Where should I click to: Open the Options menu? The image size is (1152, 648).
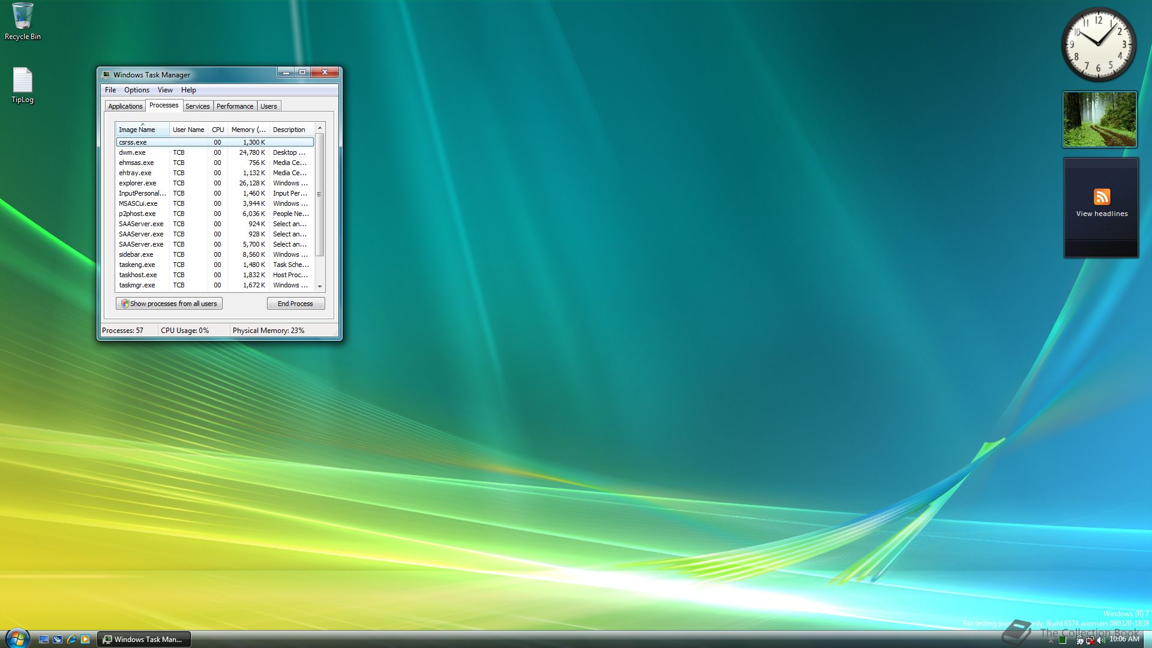(137, 90)
